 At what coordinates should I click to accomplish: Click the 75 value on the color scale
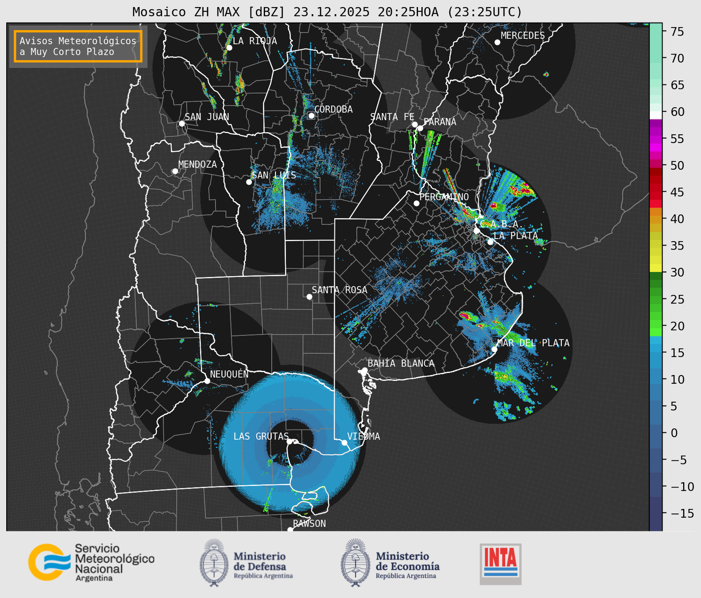[x=676, y=32]
